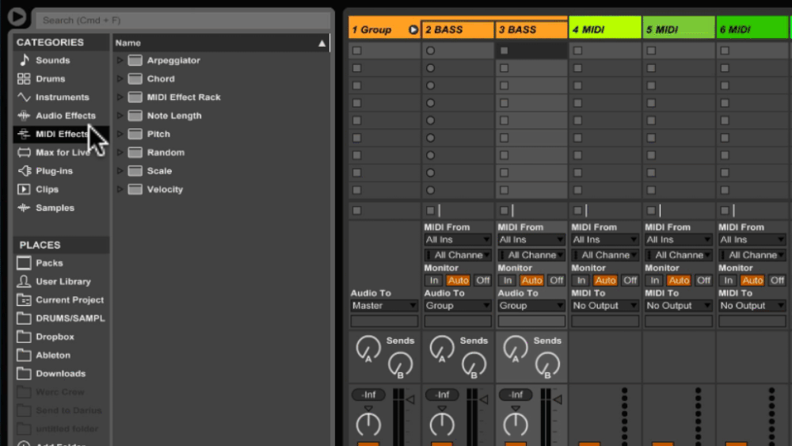Expand the MIDI Effect Rack folder
This screenshot has height=446, width=792.
pos(120,97)
